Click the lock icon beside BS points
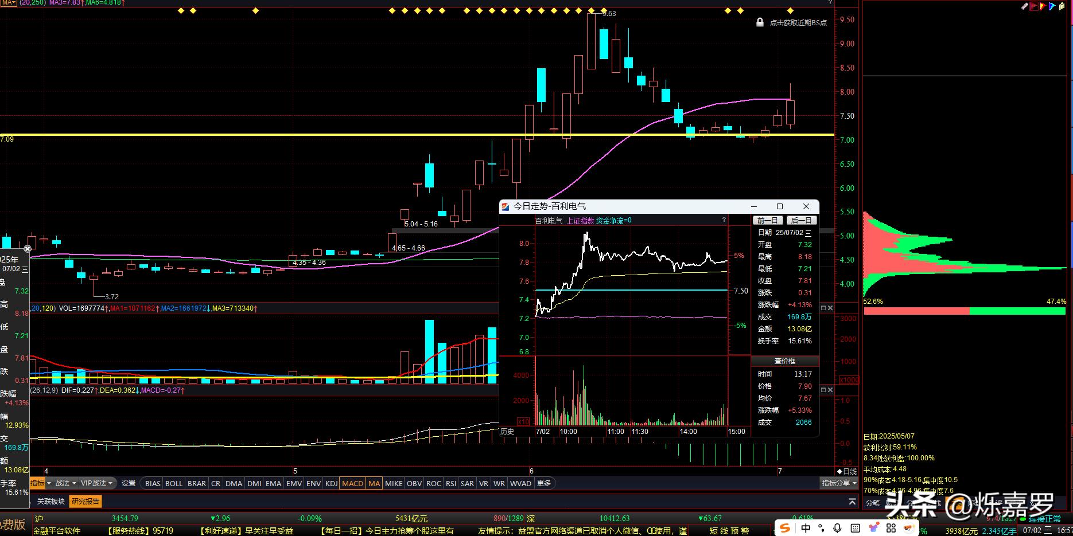 click(x=760, y=22)
